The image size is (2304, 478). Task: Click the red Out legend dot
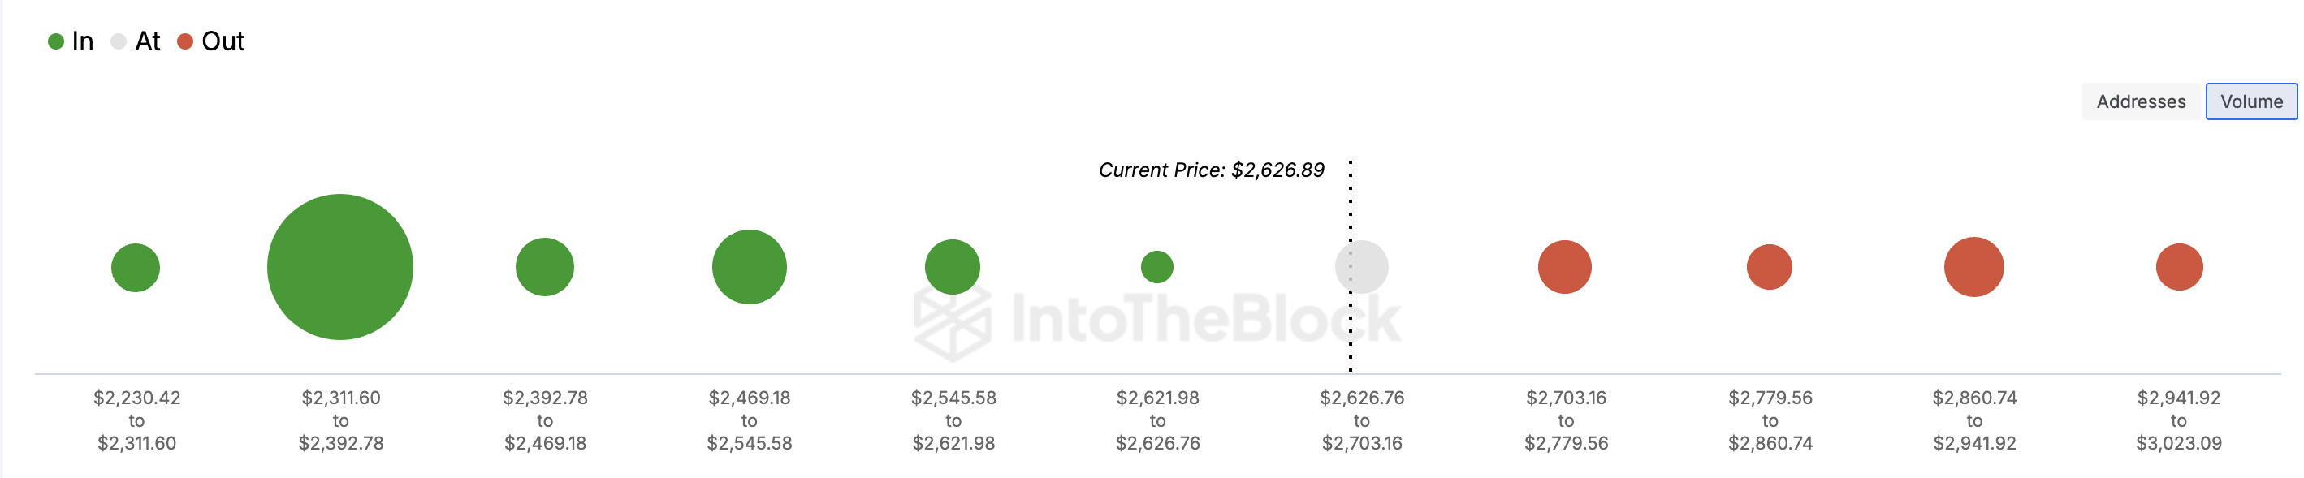tap(187, 41)
